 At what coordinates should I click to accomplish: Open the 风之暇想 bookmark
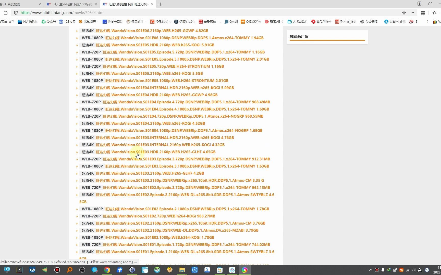tap(28, 22)
